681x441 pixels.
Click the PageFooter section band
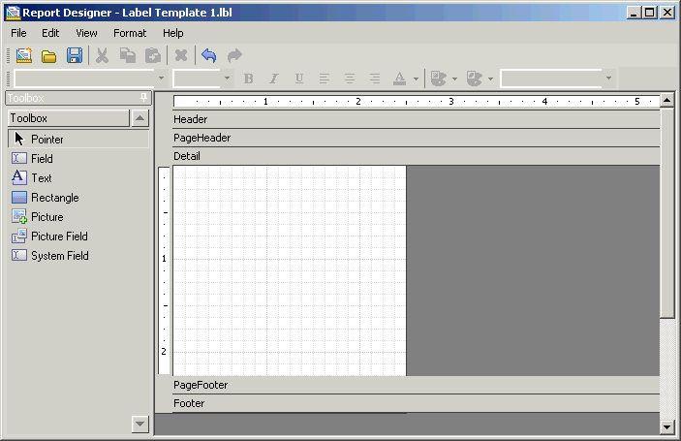pos(417,385)
